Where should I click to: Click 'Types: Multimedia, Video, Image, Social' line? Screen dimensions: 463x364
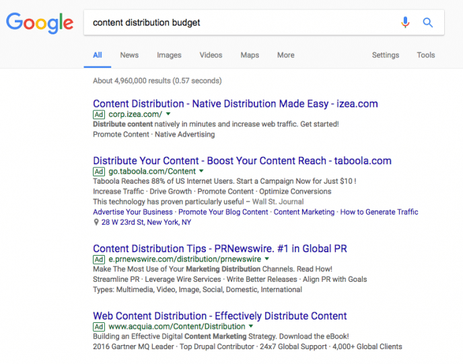(198, 289)
